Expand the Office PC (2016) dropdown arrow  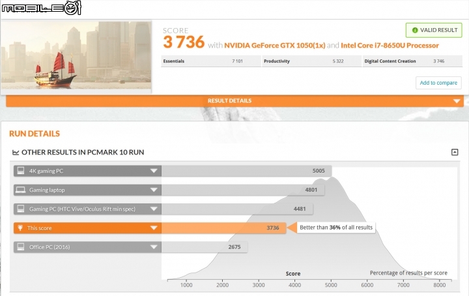(x=154, y=247)
